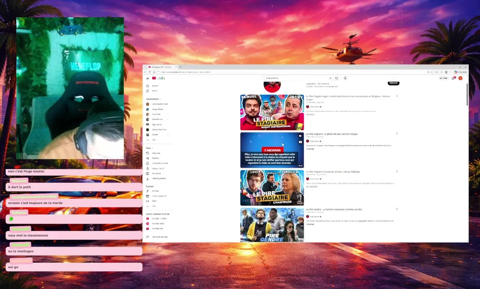Viewport: 480px width, 289px height.
Task: Open the Créer menu
Action: tap(443, 78)
